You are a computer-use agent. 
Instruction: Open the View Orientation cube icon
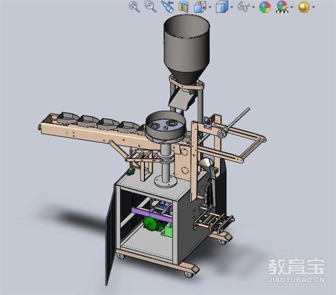point(199,7)
